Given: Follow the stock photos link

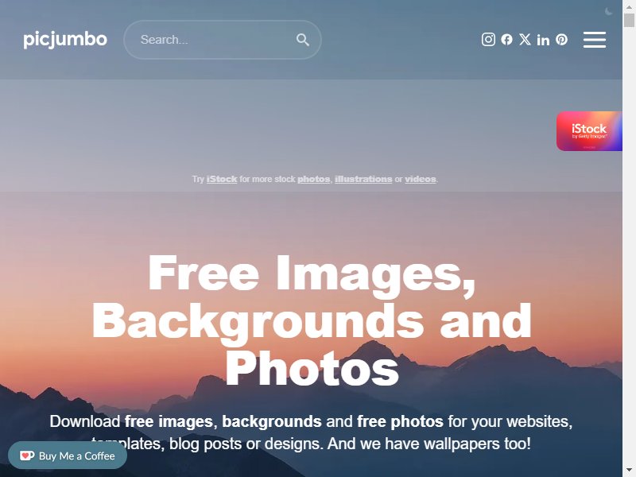Looking at the screenshot, I should 313,179.
